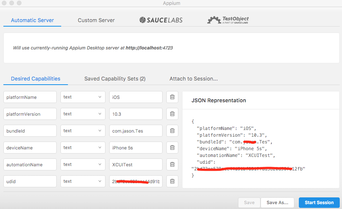
Task: Click the disabled Save button
Action: pyautogui.click(x=249, y=203)
